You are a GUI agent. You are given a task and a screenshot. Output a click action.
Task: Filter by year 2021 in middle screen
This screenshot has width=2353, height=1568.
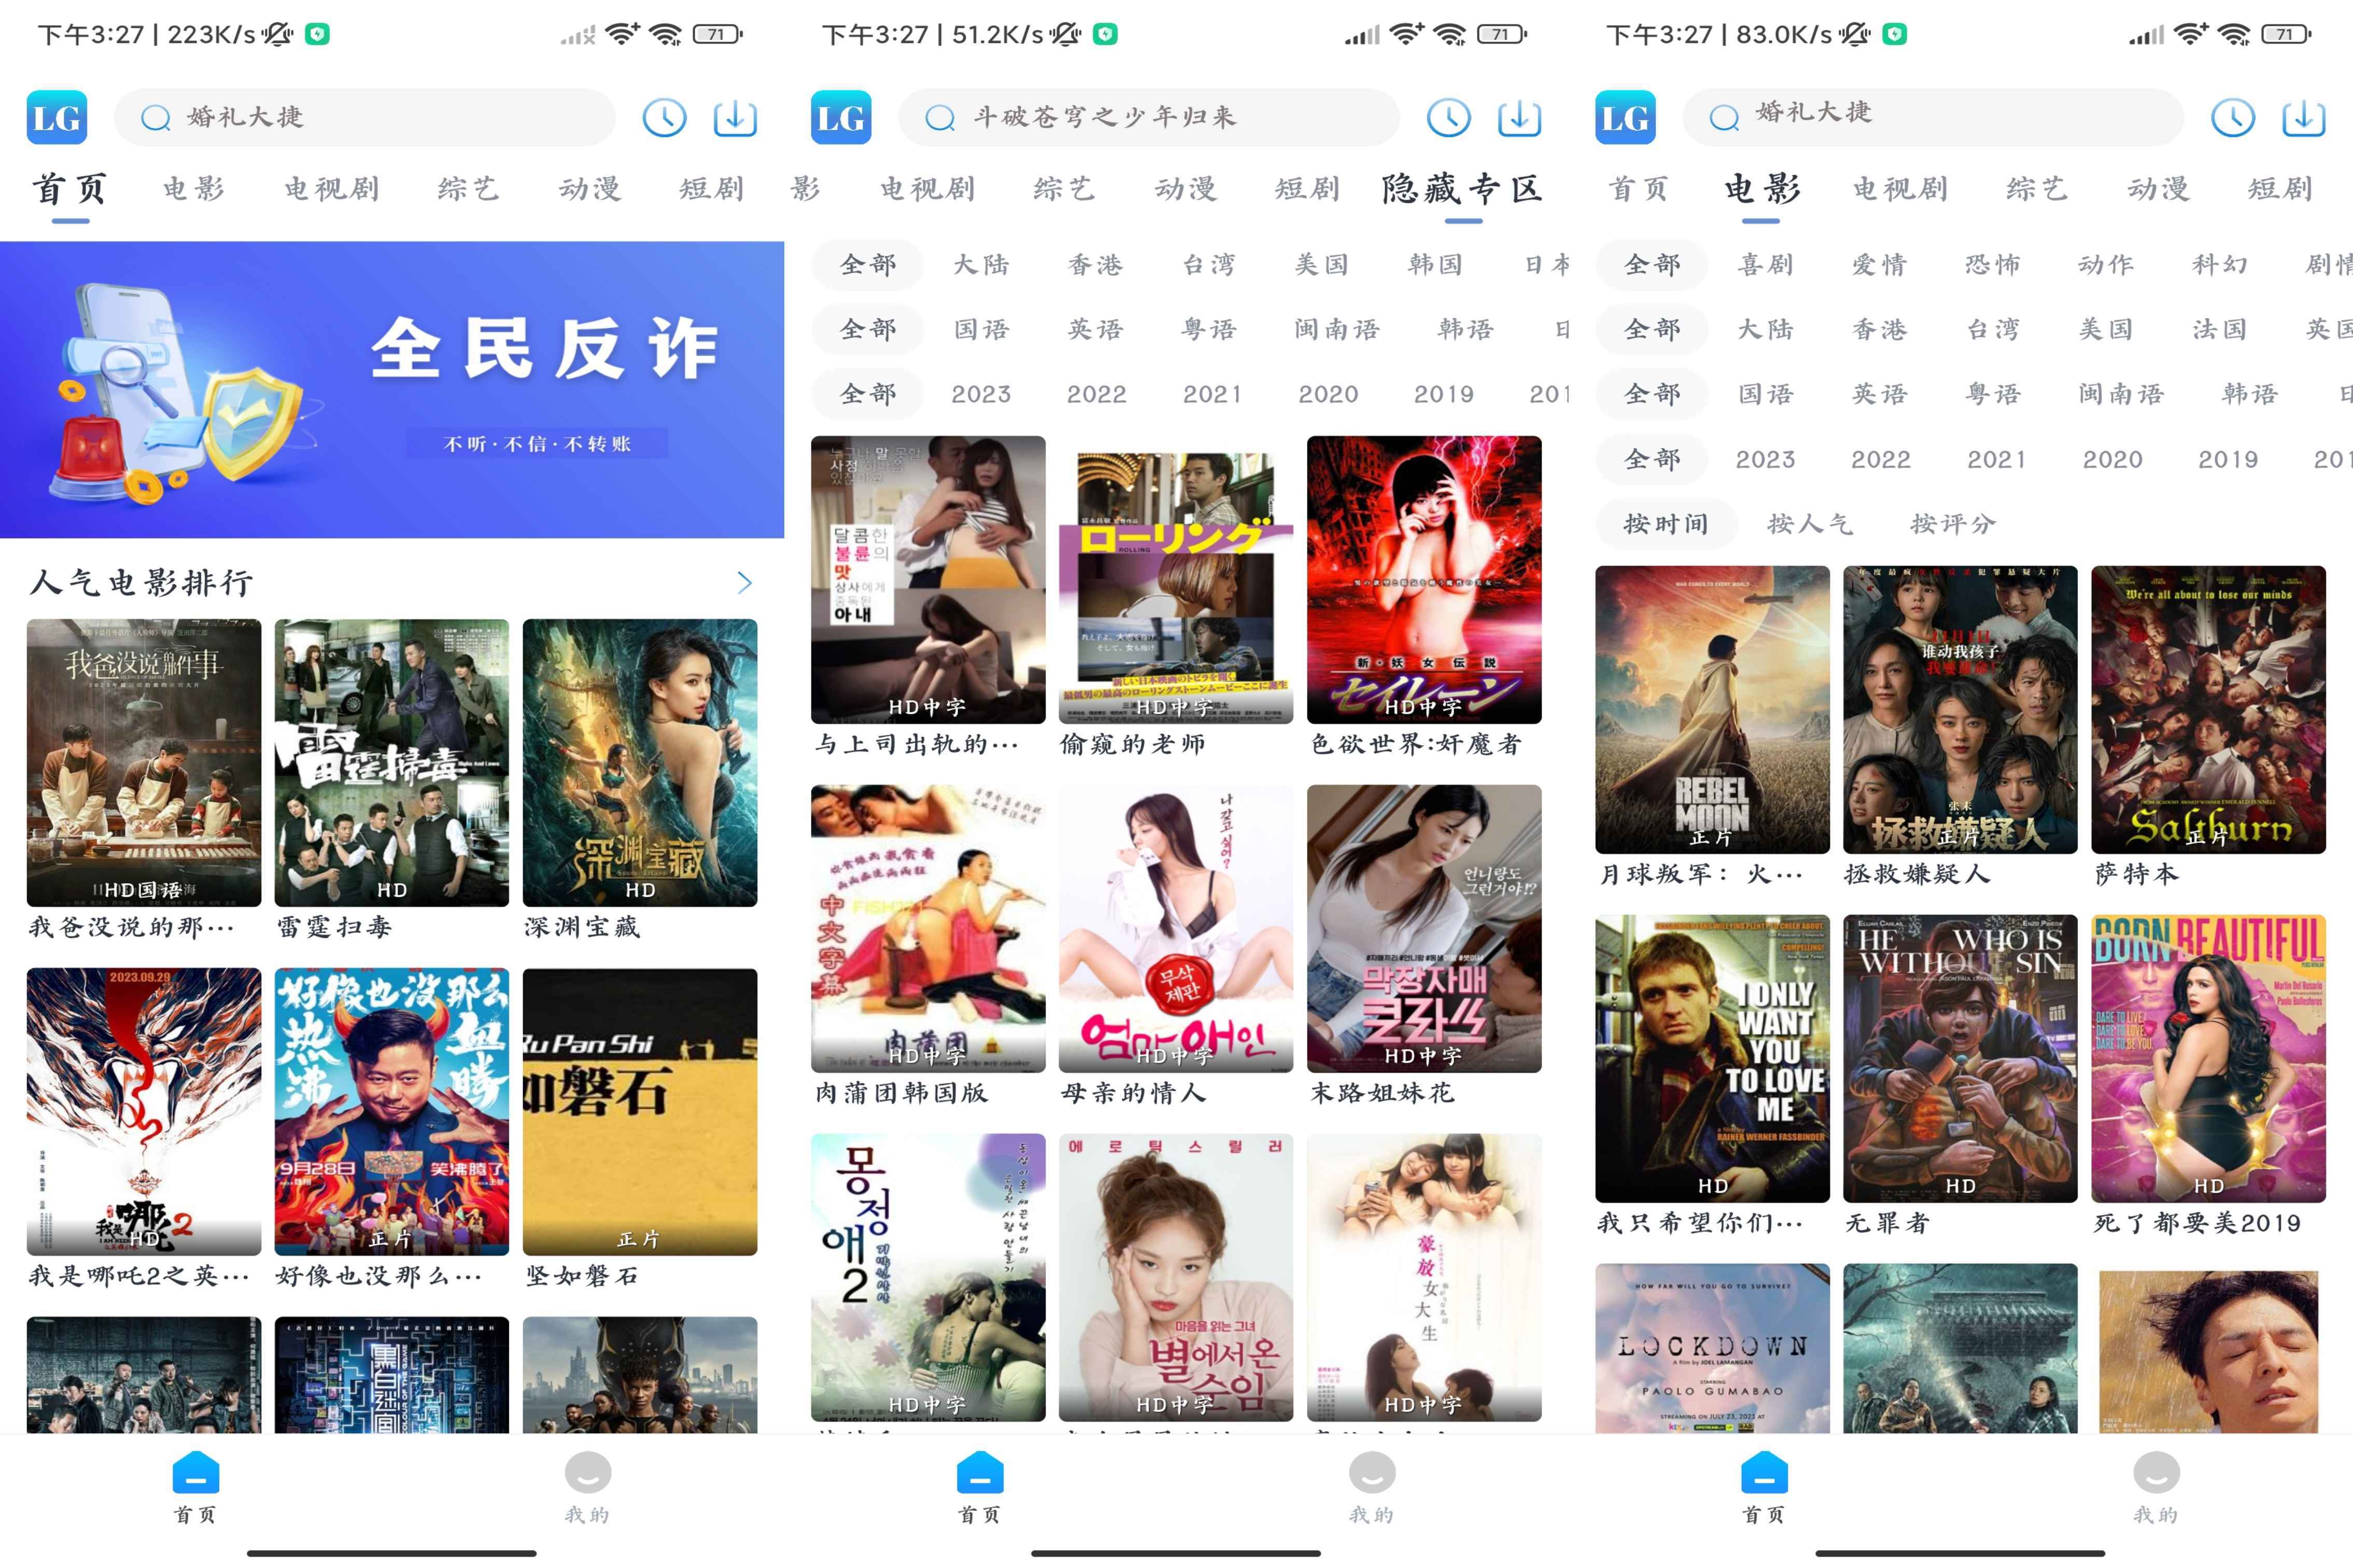click(1212, 395)
